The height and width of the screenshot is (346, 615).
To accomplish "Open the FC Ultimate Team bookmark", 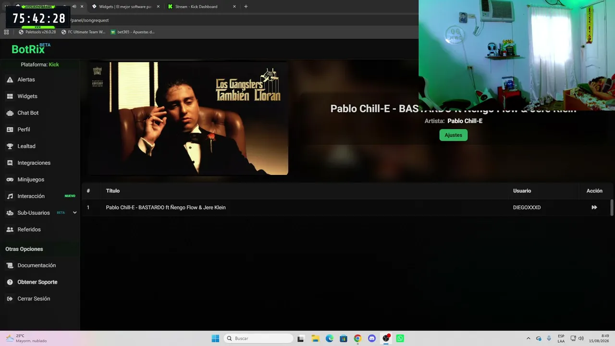I will coord(83,32).
